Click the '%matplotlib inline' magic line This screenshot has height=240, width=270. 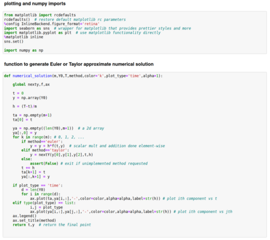23,37
